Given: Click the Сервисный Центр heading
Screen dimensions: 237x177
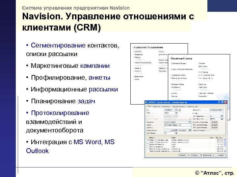Looking at the screenshot, I should 181,58.
